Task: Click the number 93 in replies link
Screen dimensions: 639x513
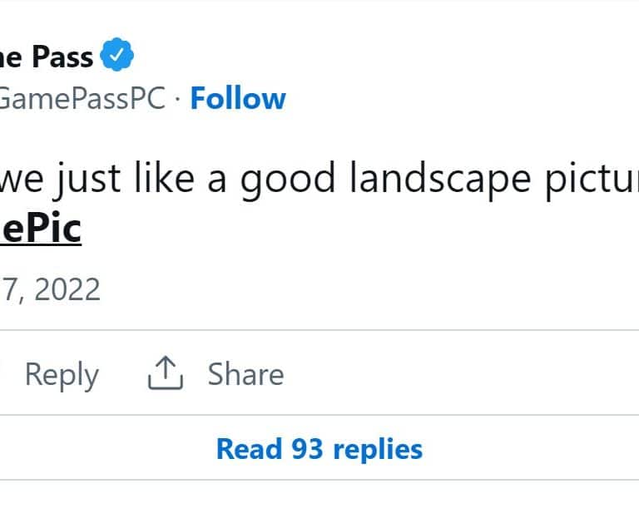Action: [x=306, y=449]
